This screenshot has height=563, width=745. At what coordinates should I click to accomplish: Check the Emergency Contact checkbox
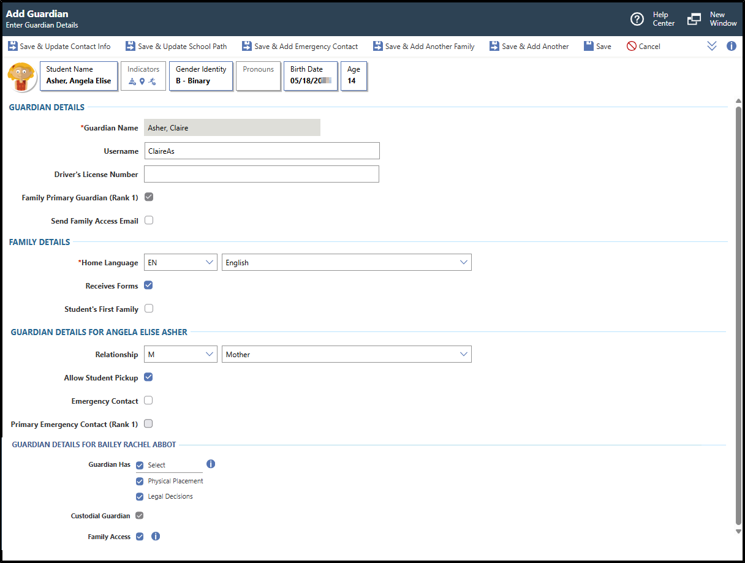(x=149, y=401)
